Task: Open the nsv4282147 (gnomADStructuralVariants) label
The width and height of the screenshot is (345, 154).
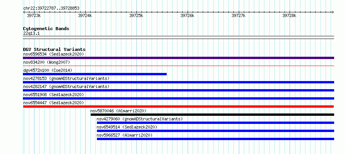Action: pos(66,86)
